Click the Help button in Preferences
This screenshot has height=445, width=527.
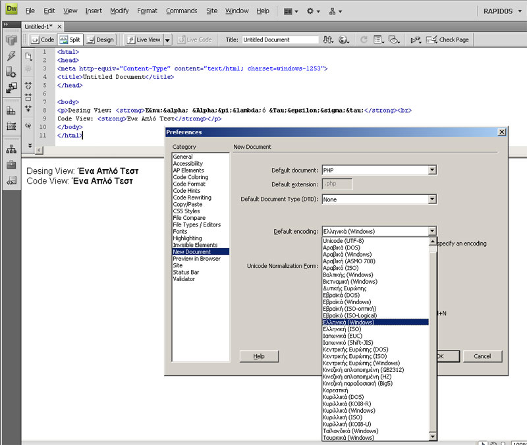point(259,356)
